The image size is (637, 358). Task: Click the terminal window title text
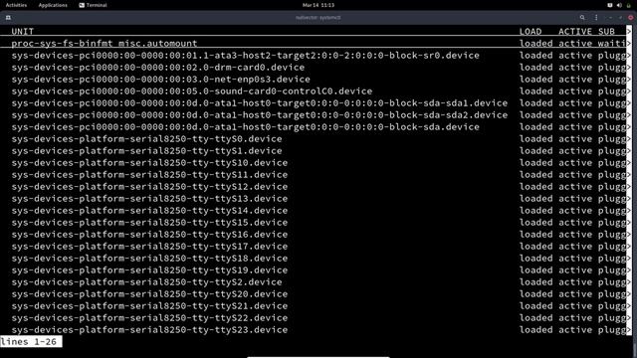coord(318,18)
